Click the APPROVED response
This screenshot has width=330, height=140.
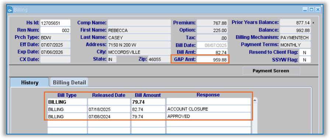pos(208,116)
